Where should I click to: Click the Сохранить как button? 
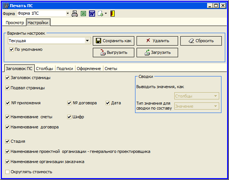pyautogui.click(x=113, y=41)
